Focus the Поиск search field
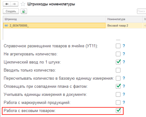 point(142,11)
